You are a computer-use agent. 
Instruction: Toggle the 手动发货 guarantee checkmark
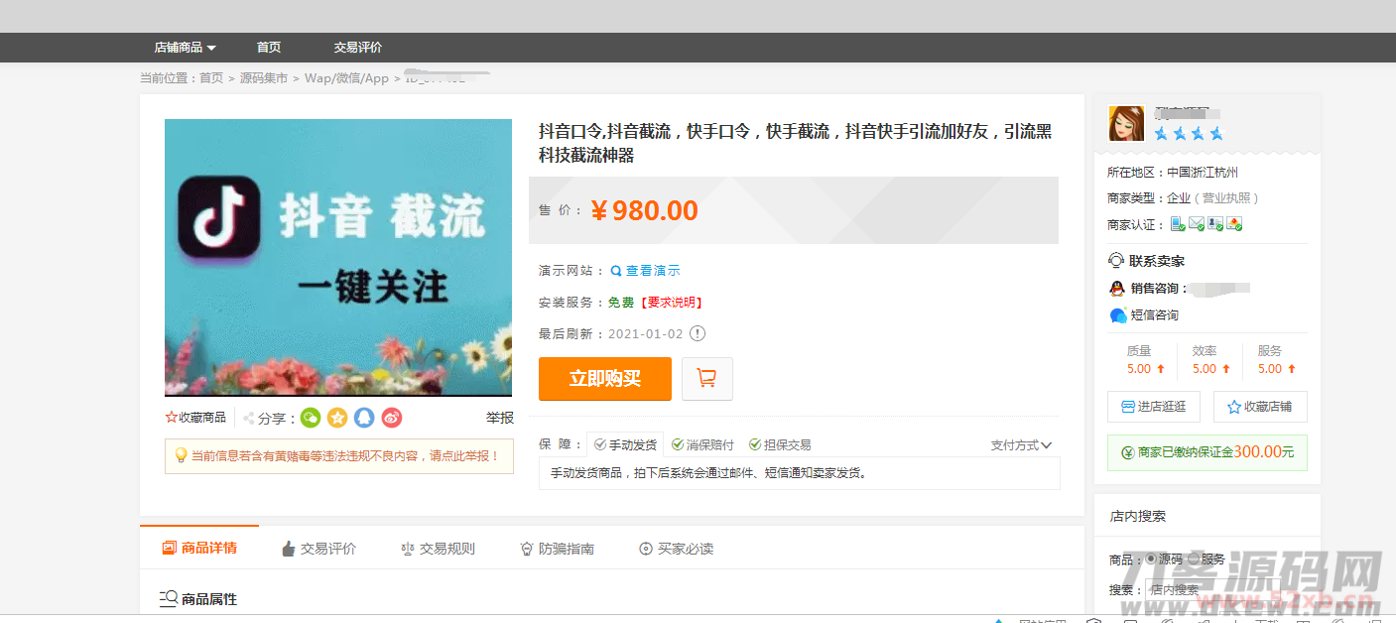(598, 443)
